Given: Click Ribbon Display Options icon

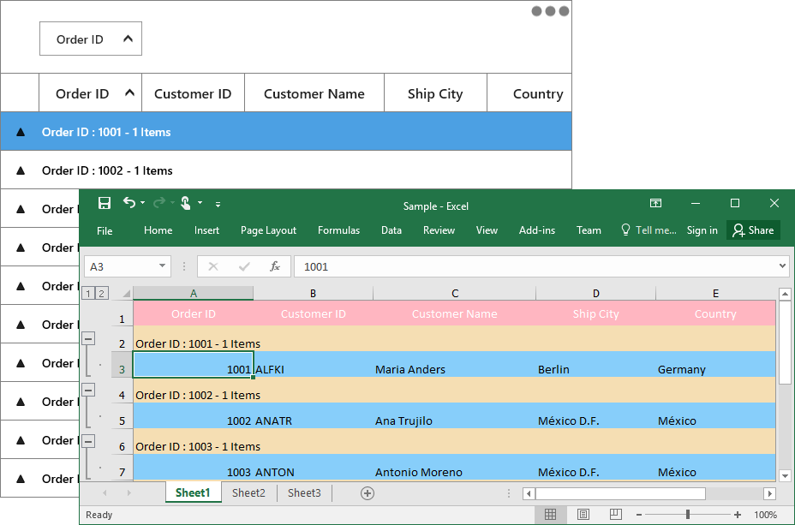Looking at the screenshot, I should tap(655, 203).
